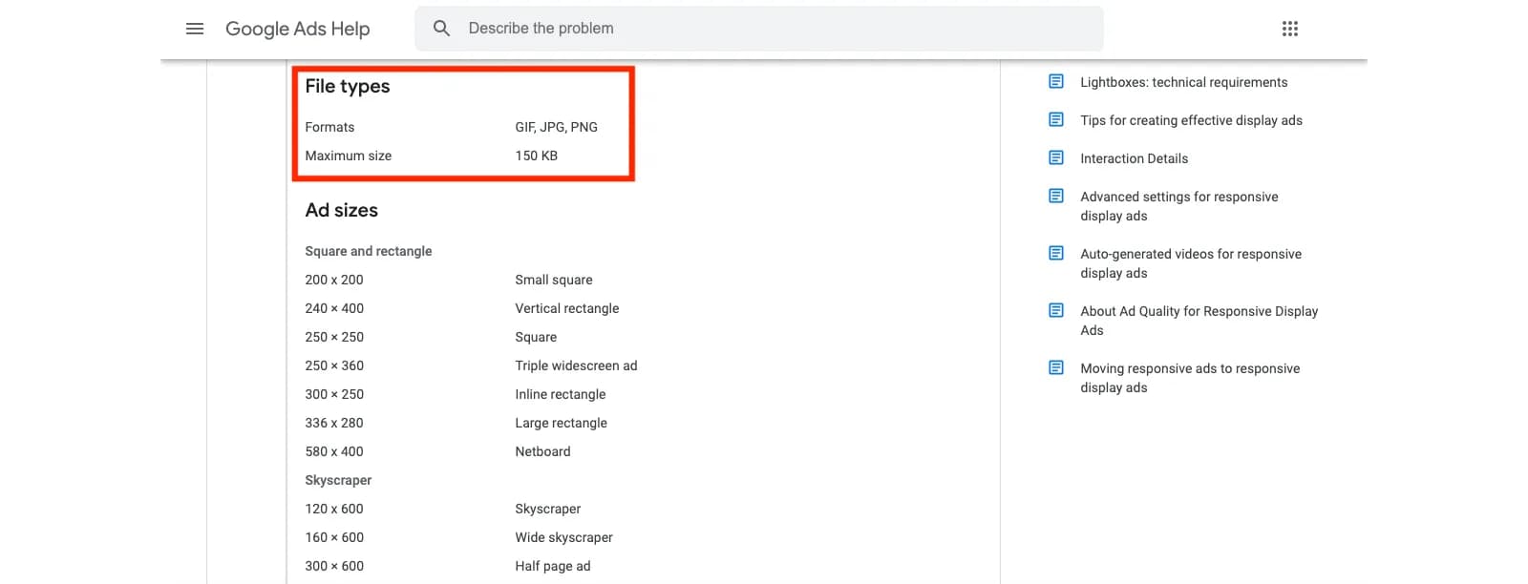Screen dimensions: 1528x584
Task: Open Advanced settings for responsive display ads
Action: [1178, 206]
